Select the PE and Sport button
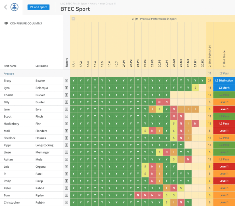The width and height of the screenshot is (235, 206). tap(39, 7)
